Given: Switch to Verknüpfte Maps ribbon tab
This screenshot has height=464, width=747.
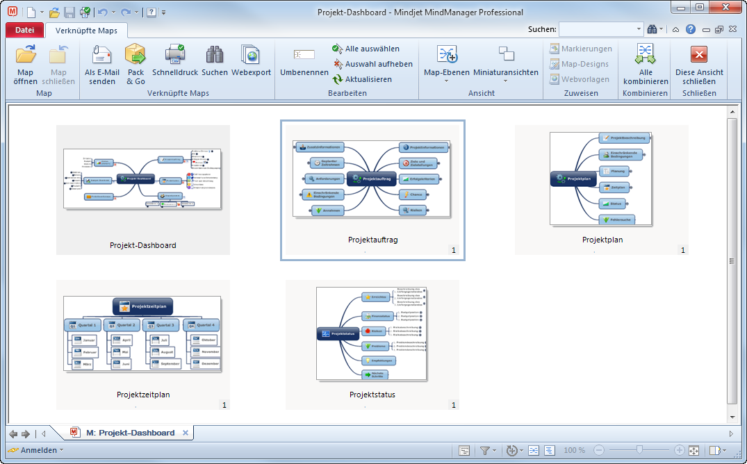Looking at the screenshot, I should 86,31.
